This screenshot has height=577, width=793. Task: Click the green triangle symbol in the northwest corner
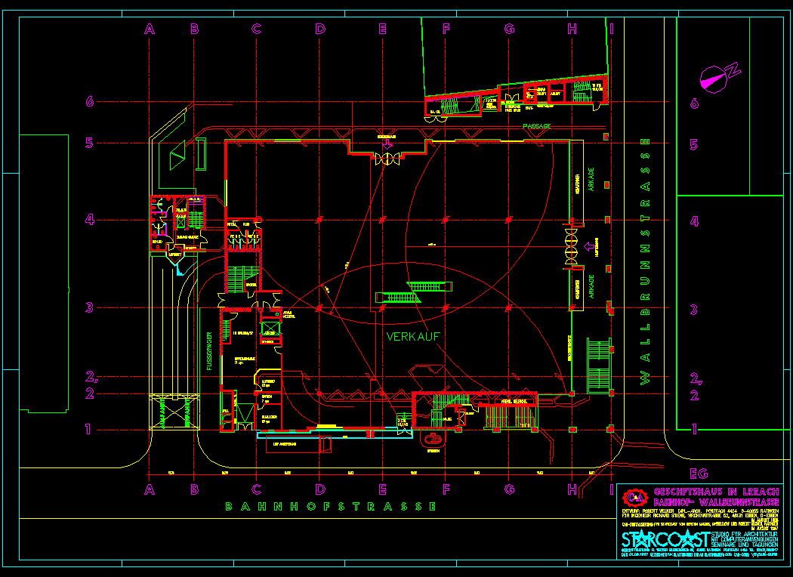pyautogui.click(x=177, y=155)
